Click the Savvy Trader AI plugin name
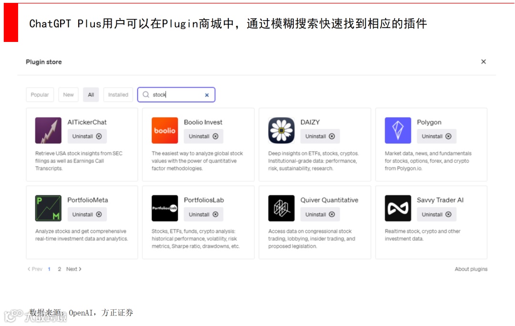515x326 pixels. tap(440, 200)
